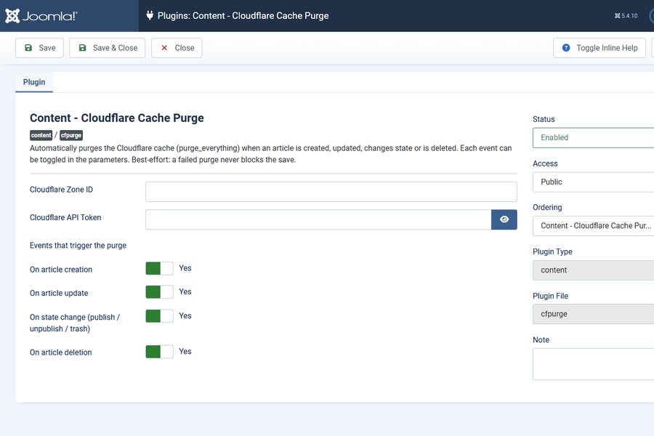654x436 pixels.
Task: Open the Ordering dropdown
Action: [x=593, y=226]
